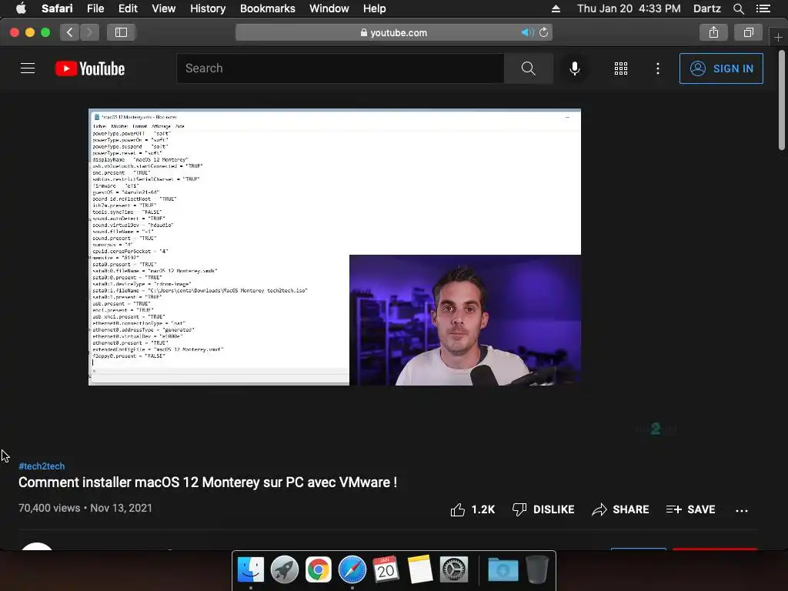This screenshot has height=591, width=788.
Task: Open the Window menu
Action: (x=329, y=8)
